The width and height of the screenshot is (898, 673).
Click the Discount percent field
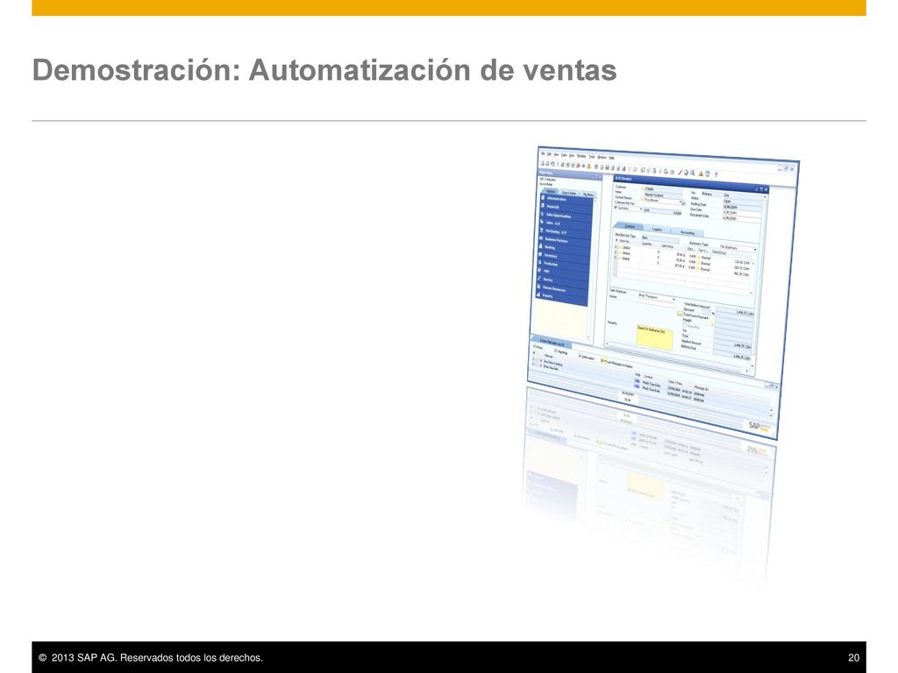(706, 312)
